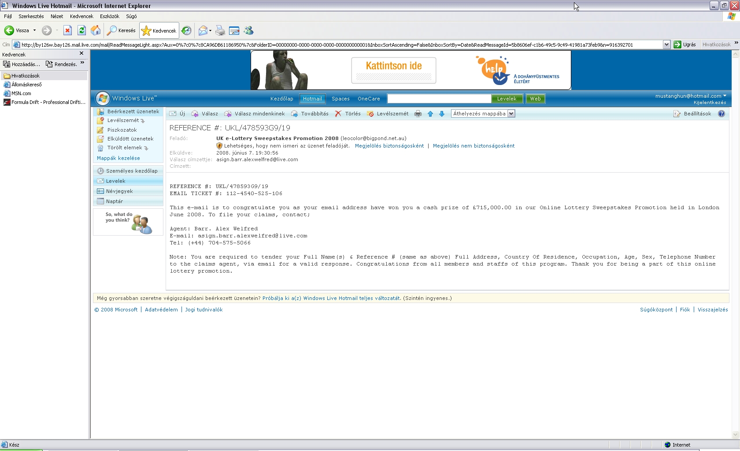Switch to the Spaces tab
The height and width of the screenshot is (451, 740).
pyautogui.click(x=340, y=99)
